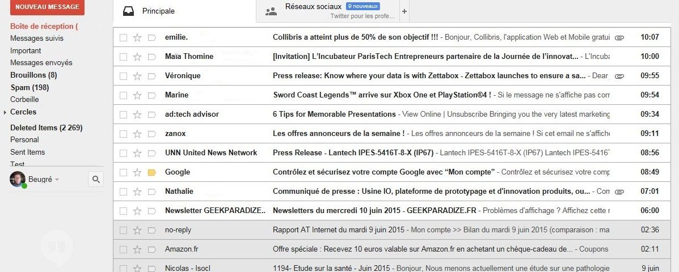Viewport: 679px width, 272px height.
Task: Star the Véronique email
Action: [137, 76]
